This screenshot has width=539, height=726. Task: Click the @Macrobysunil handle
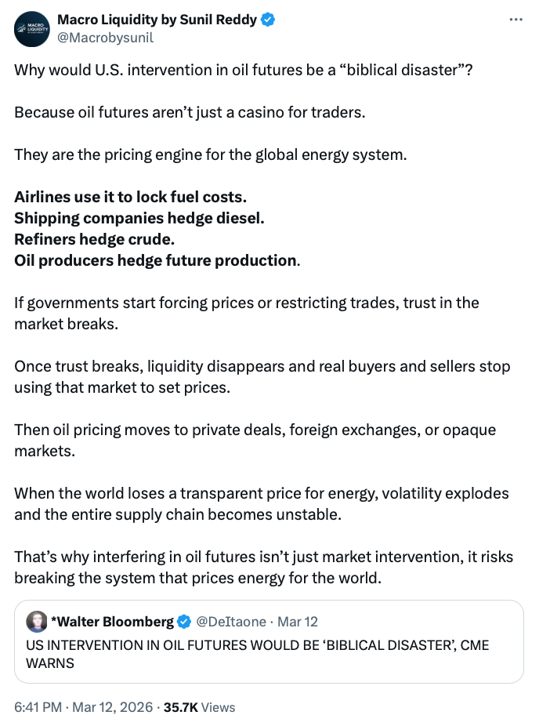[106, 37]
